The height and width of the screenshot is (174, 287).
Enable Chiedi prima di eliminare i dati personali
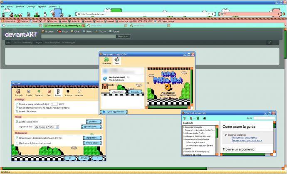tap(17, 143)
